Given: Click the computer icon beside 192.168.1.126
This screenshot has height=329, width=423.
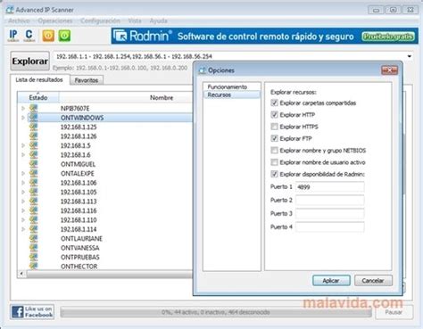Looking at the screenshot, I should [33, 136].
